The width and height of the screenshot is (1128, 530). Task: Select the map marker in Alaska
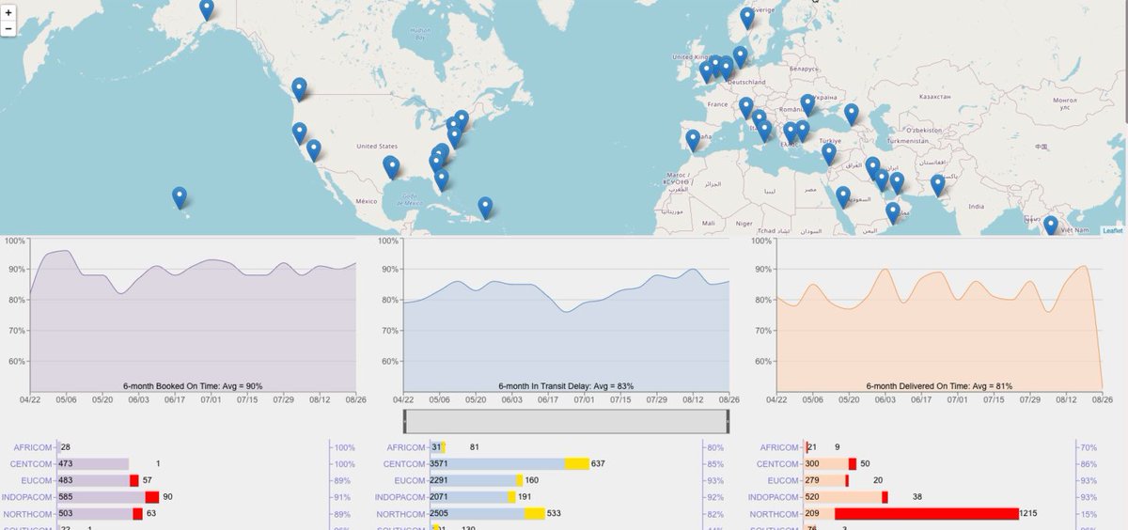tap(207, 10)
